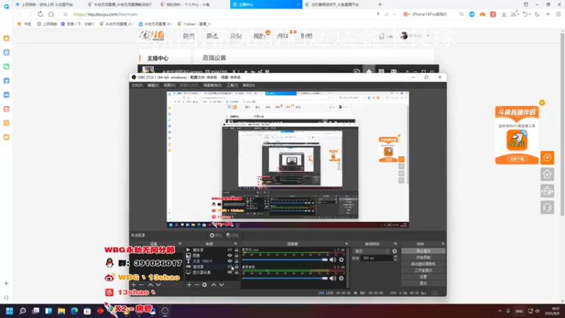Click 启动虚拟摄像机 button
565x318 pixels.
pos(423,264)
